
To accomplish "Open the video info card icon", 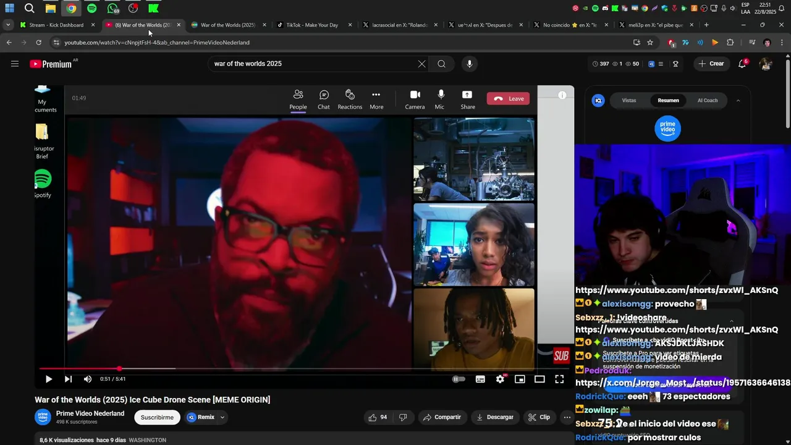I will (562, 95).
